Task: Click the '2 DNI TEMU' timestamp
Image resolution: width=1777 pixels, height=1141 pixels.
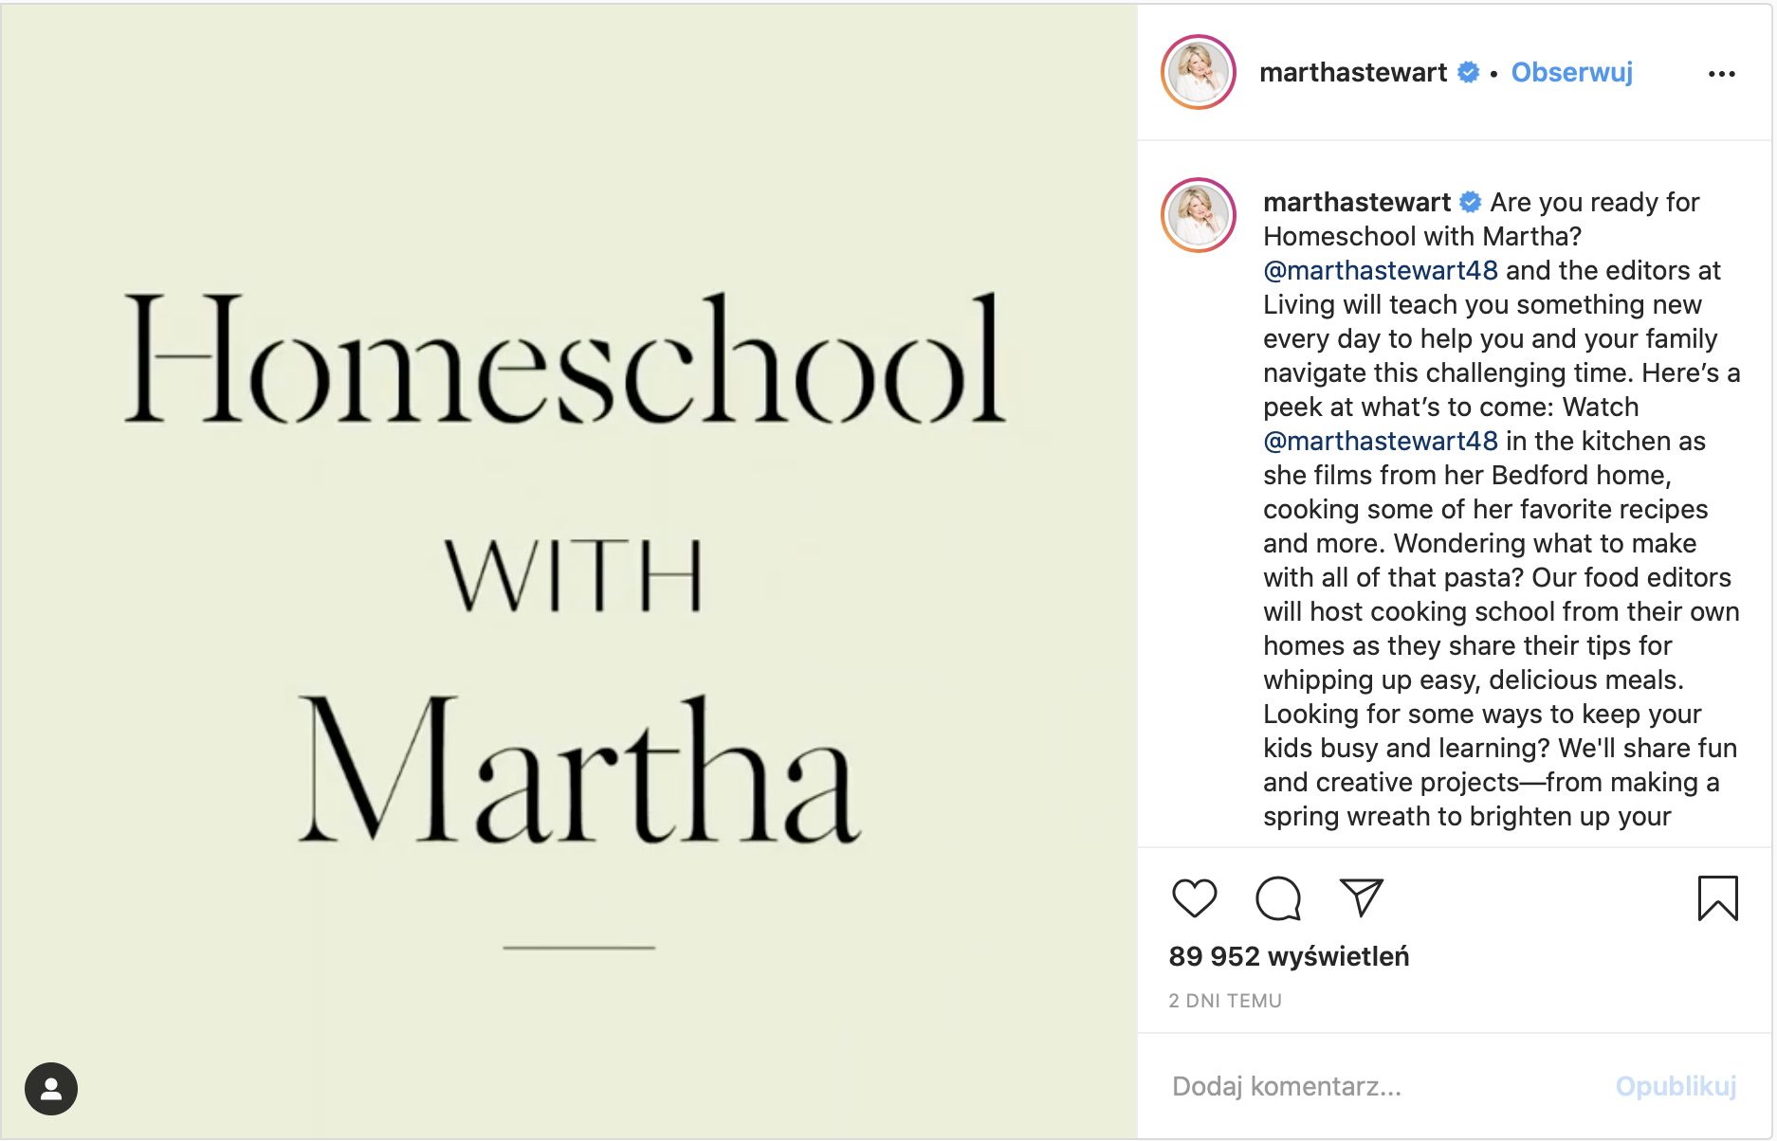Action: [1224, 1001]
